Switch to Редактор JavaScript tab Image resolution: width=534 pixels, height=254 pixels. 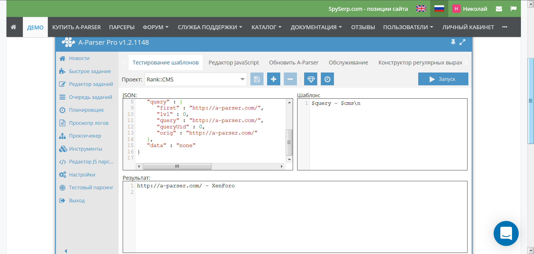pyautogui.click(x=233, y=63)
